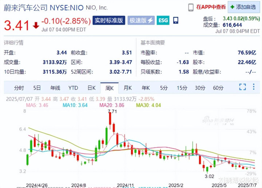Select 实时标准版 mode

coord(109,20)
